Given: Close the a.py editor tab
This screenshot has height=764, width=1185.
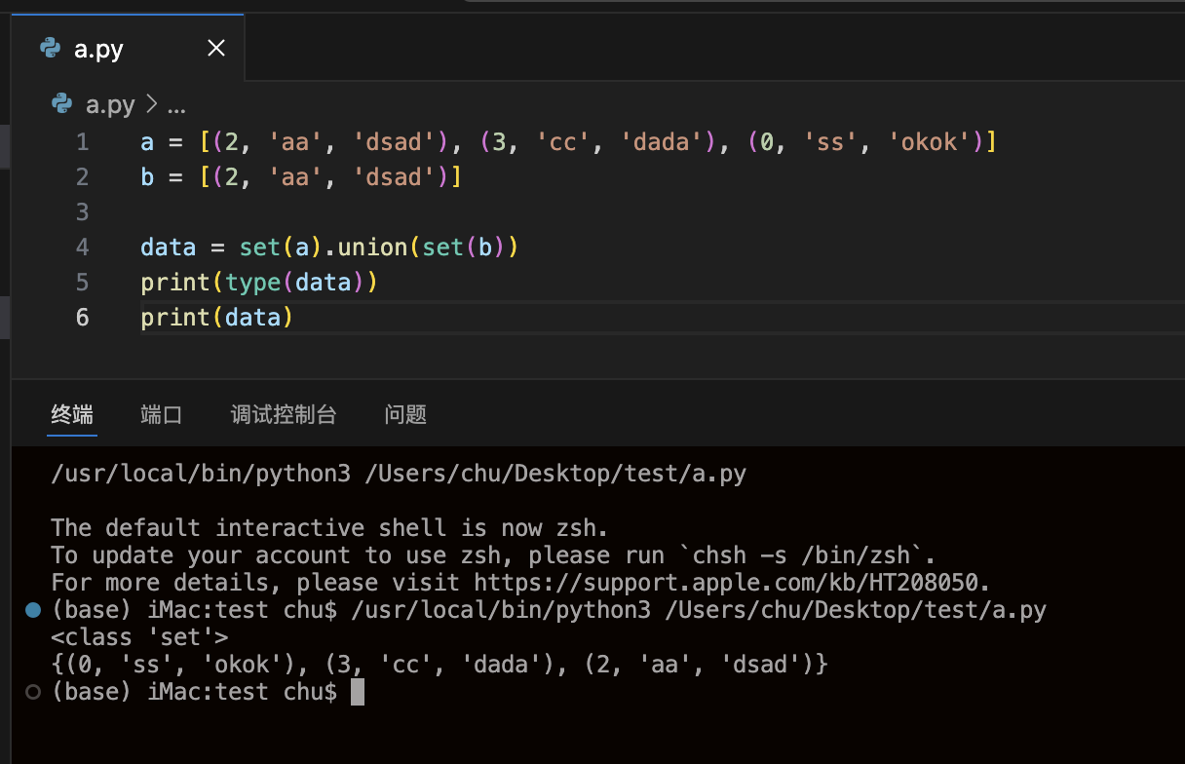Looking at the screenshot, I should coord(216,49).
